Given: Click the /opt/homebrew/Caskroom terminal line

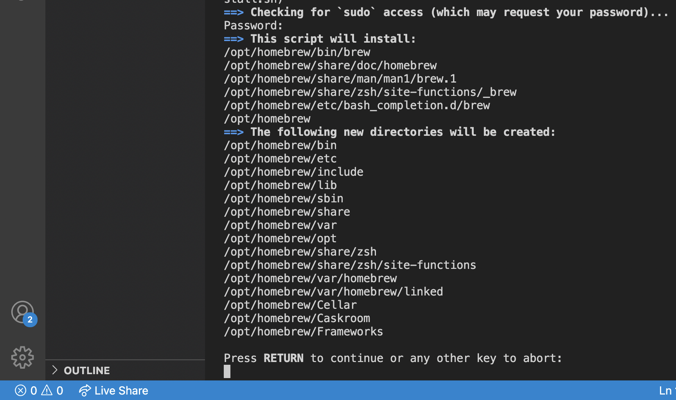Looking at the screenshot, I should (297, 318).
